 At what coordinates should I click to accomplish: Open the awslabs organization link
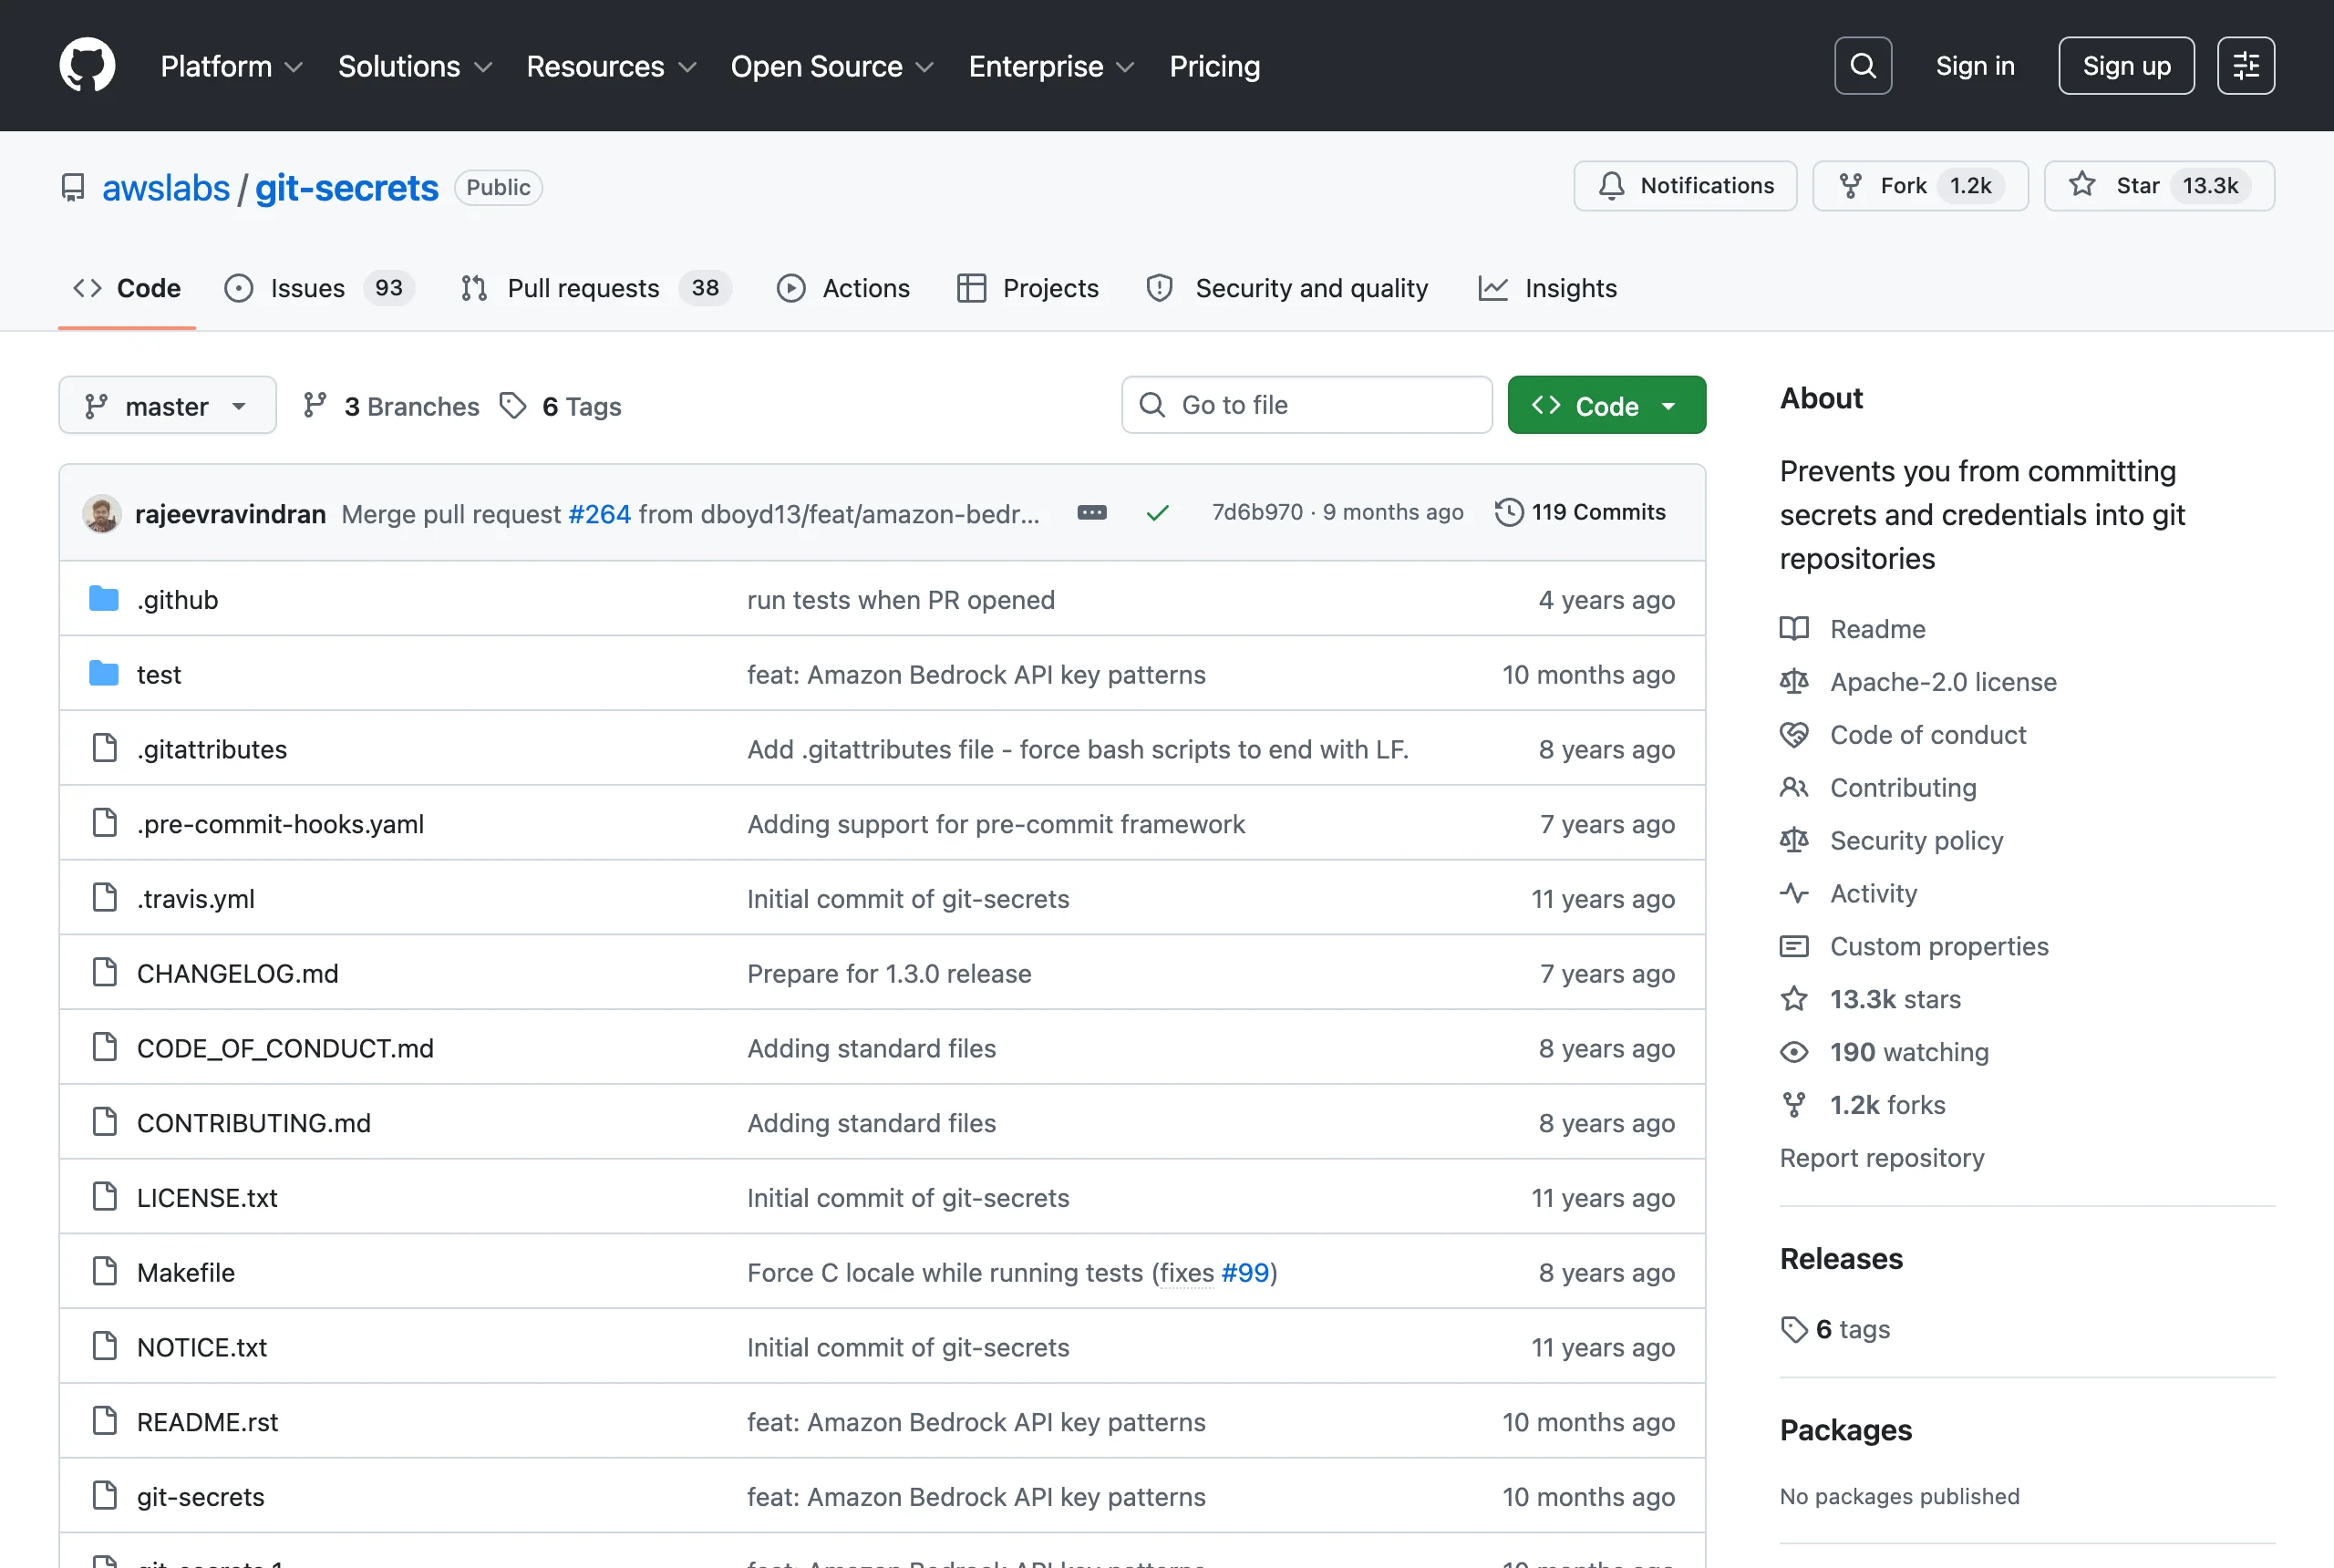(x=166, y=188)
